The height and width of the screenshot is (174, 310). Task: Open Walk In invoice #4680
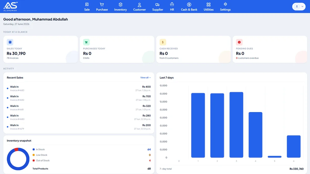(79, 117)
